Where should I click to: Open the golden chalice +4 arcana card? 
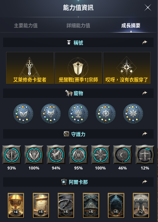(x=16, y=205)
